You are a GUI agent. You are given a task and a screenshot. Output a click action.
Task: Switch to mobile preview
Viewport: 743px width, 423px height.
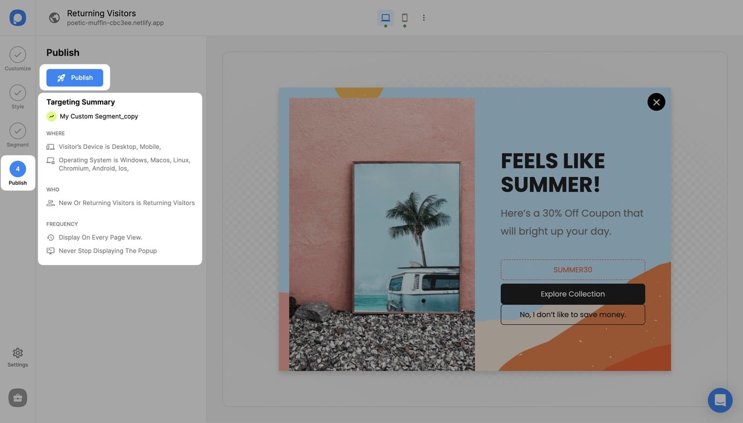click(x=405, y=18)
